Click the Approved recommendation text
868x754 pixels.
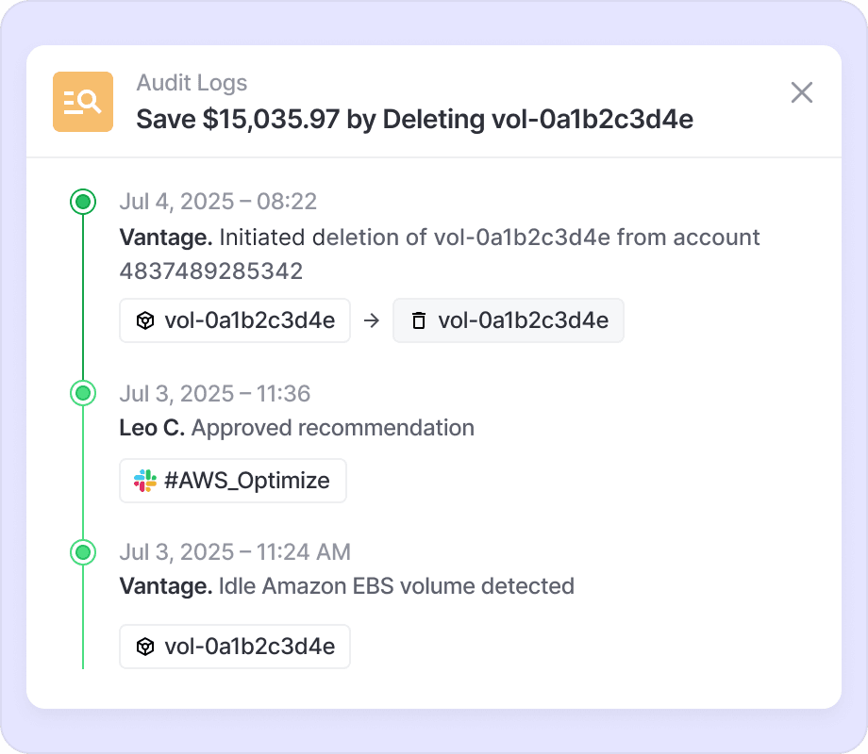332,428
